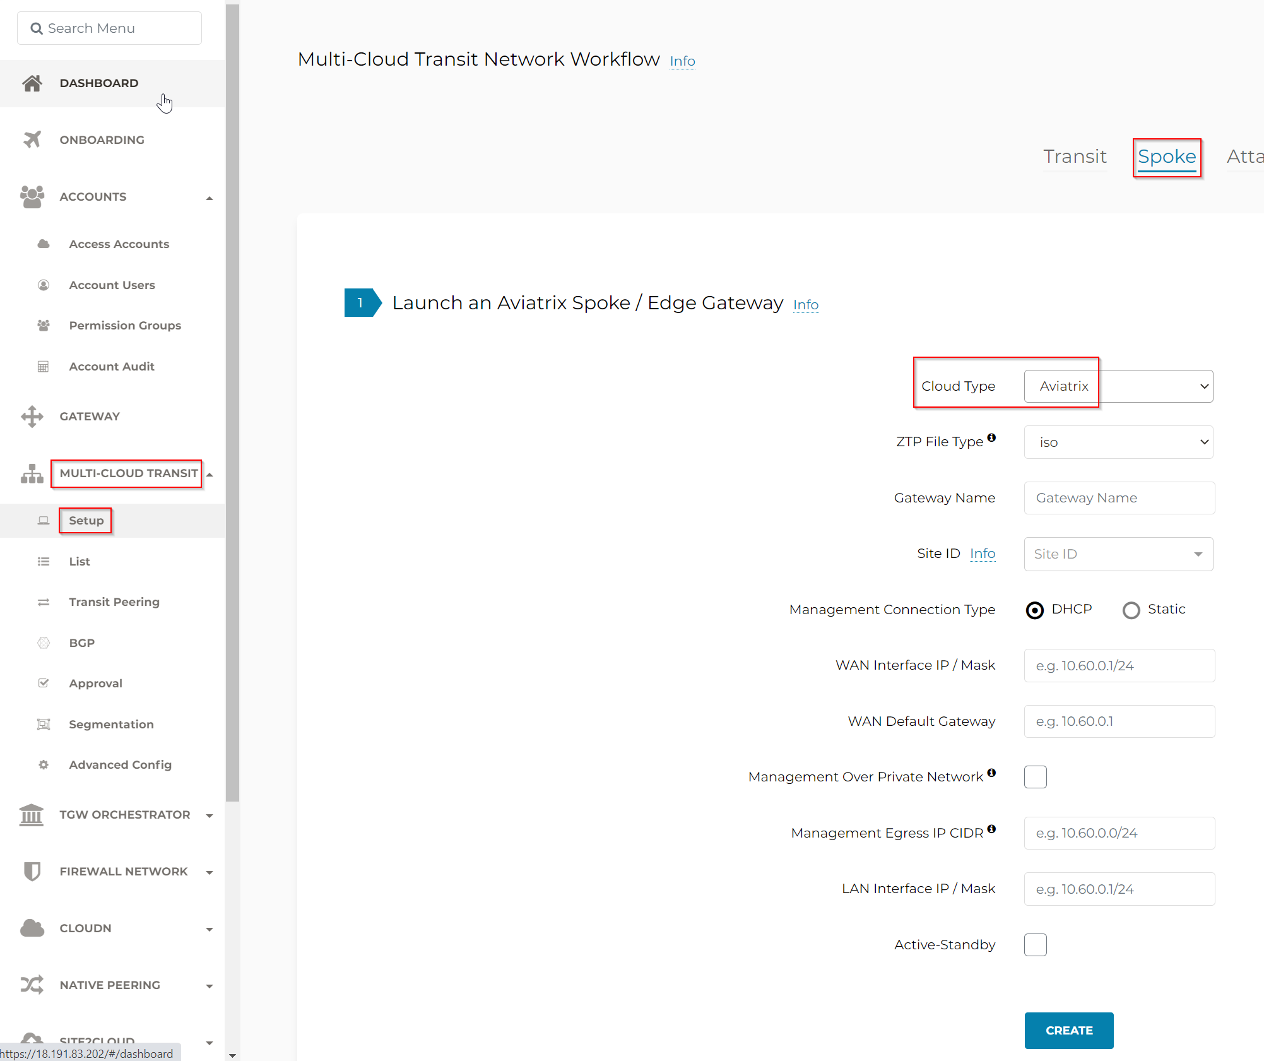Screen dimensions: 1264x1061
Task: Click the Approval checkmark icon
Action: click(x=44, y=683)
